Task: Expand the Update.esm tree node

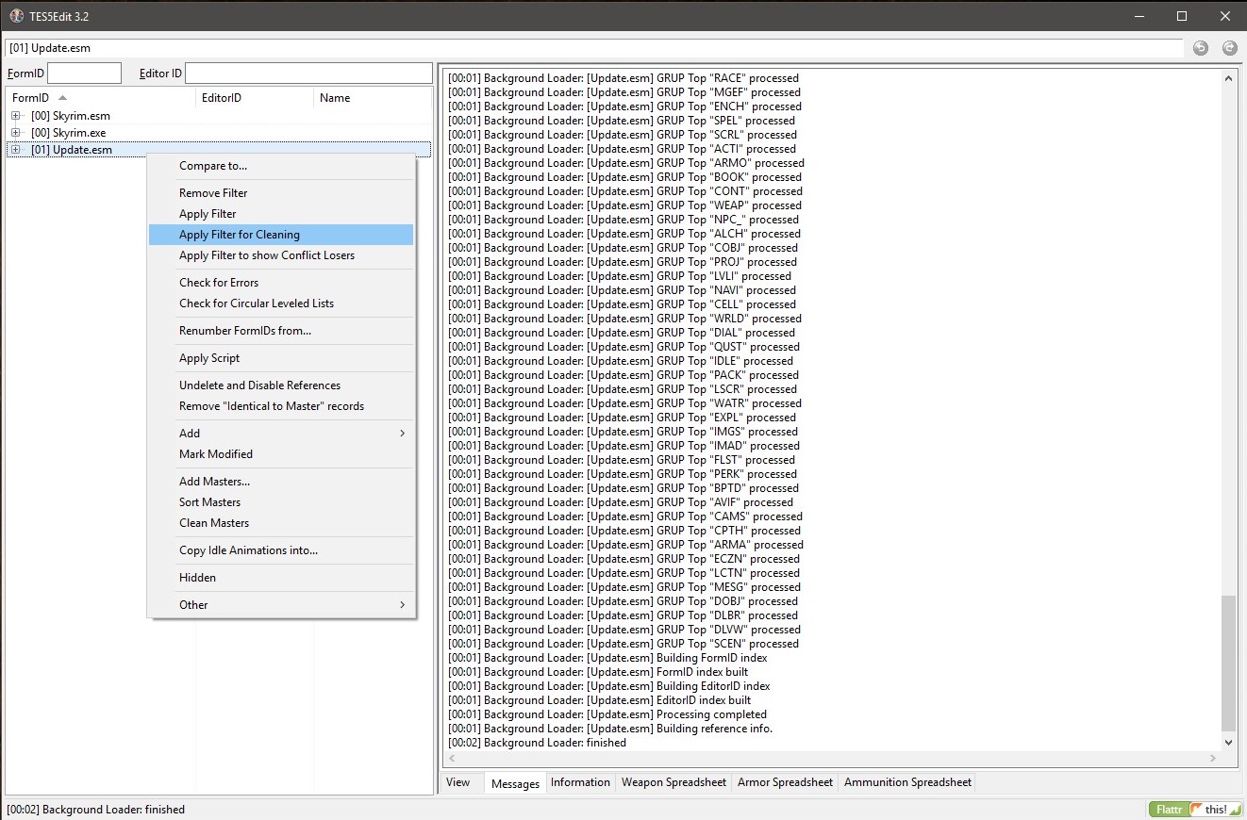Action: point(15,150)
